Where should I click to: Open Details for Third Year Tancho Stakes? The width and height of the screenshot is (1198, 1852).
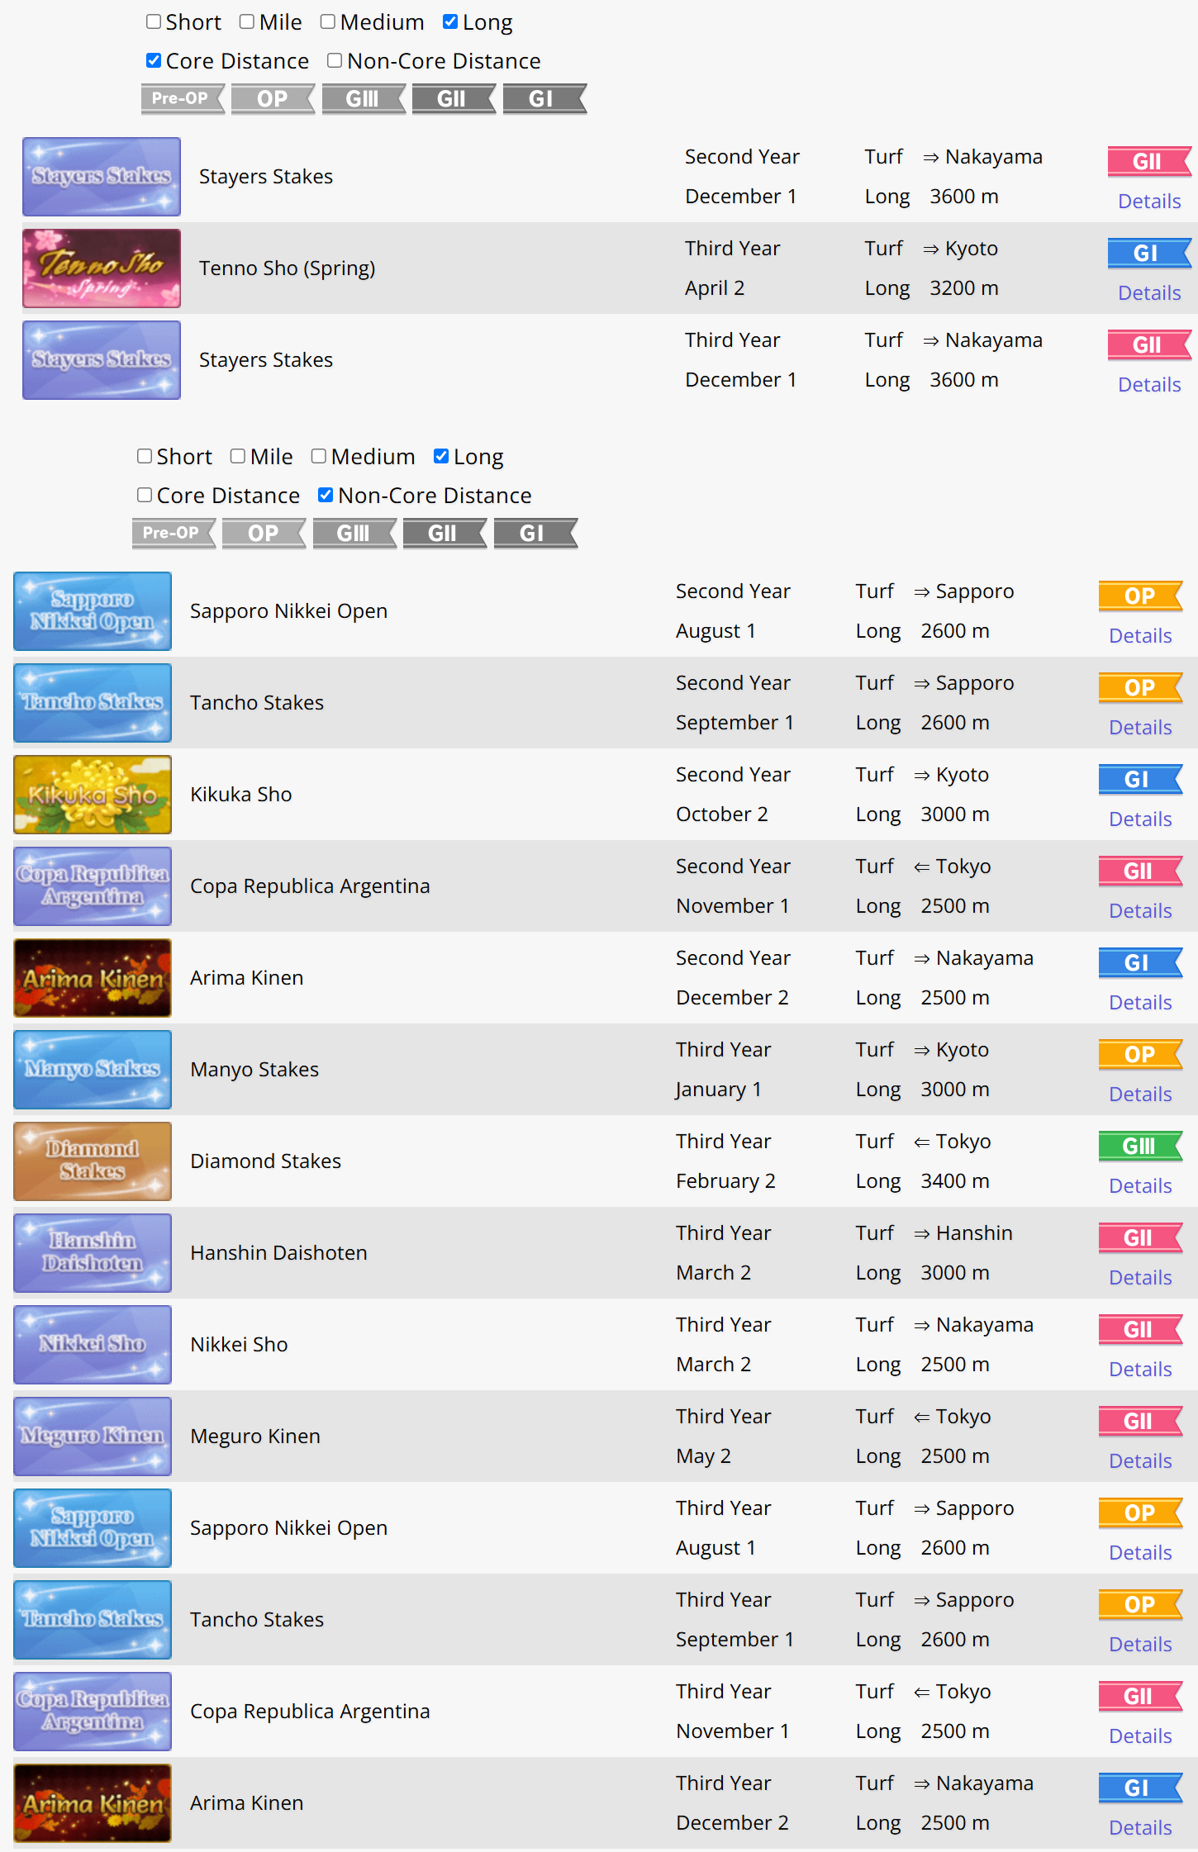pyautogui.click(x=1140, y=1645)
